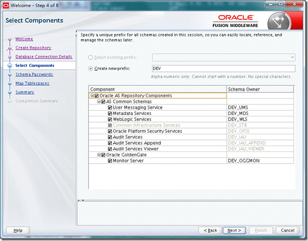Screen dimensions: 308x241
Task: Click the Fusion Middleware compass logo
Action: [279, 21]
